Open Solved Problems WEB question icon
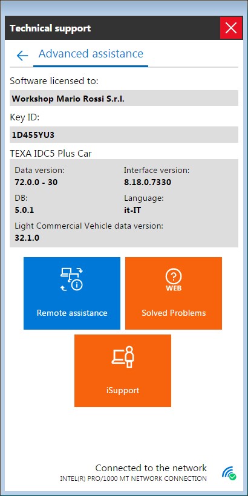This screenshot has width=248, height=496. [174, 280]
